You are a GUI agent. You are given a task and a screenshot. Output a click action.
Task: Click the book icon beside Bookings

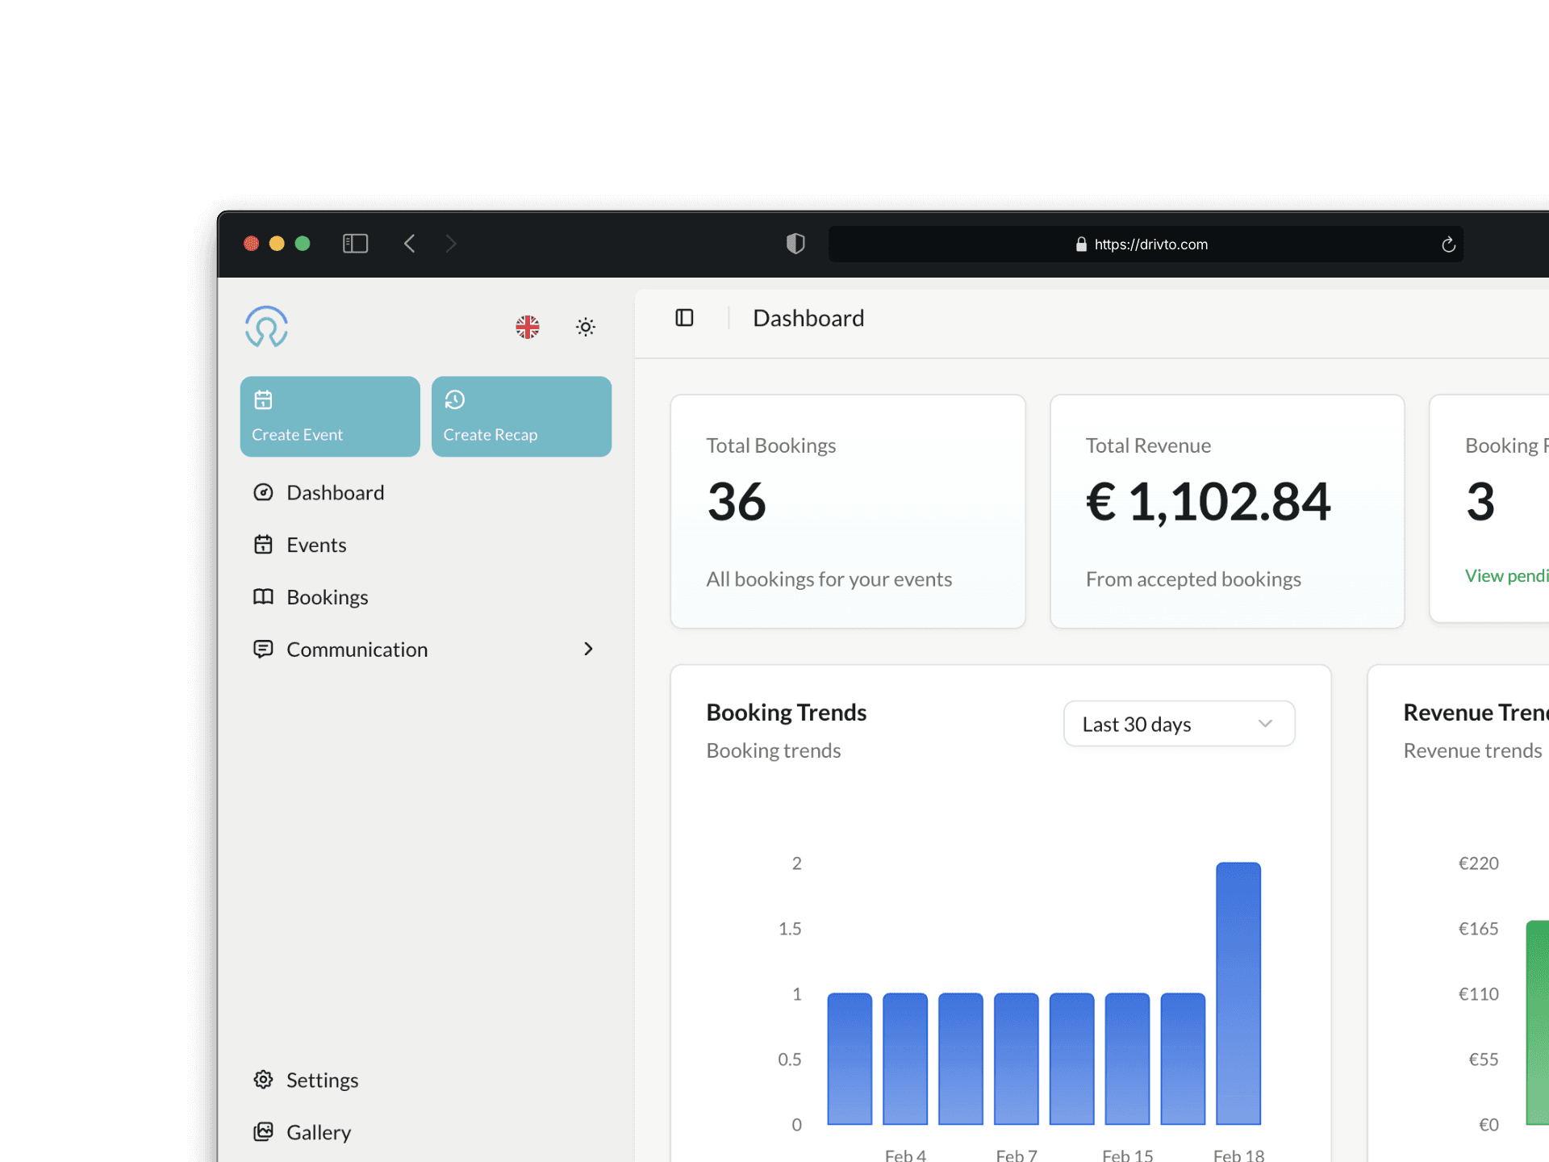tap(263, 596)
